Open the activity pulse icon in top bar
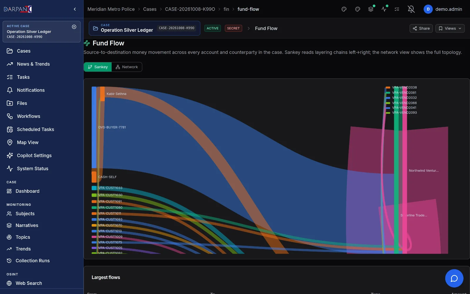470x294 pixels. [x=384, y=9]
